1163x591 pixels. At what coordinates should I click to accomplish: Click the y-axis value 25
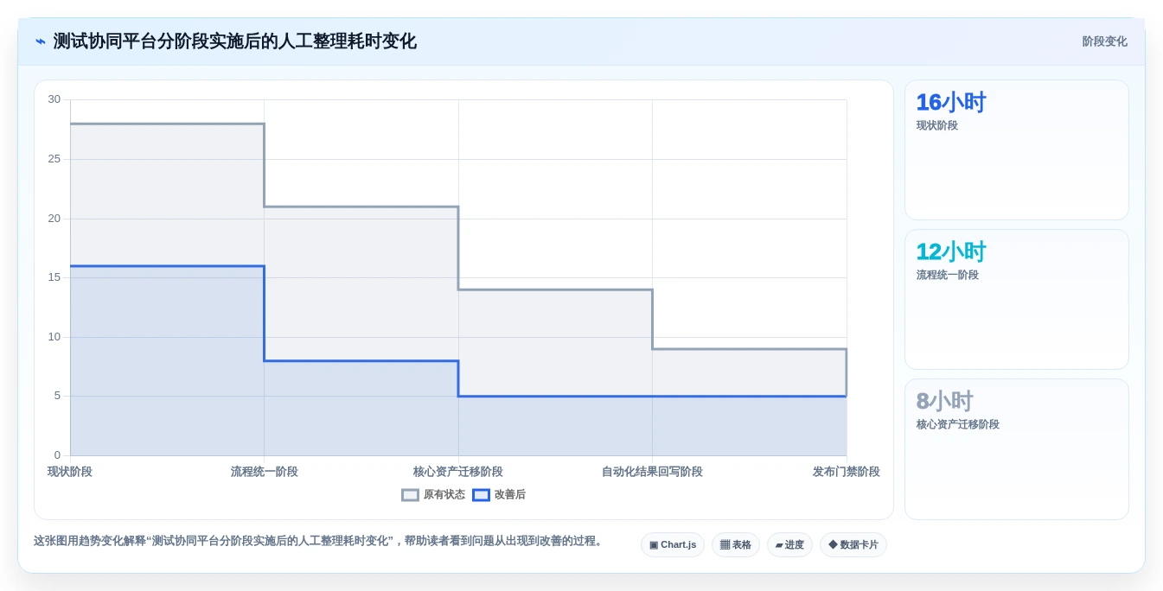click(54, 159)
